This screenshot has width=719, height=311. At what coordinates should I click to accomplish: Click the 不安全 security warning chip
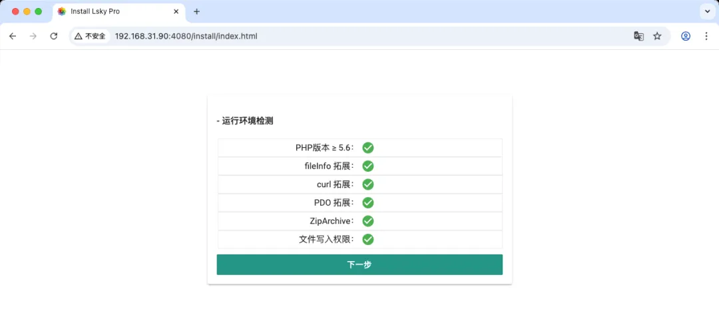pos(91,36)
